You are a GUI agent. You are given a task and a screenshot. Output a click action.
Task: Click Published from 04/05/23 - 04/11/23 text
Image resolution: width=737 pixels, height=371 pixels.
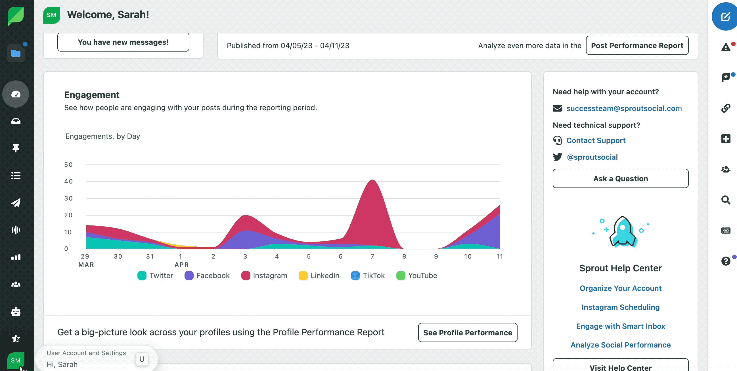(288, 45)
